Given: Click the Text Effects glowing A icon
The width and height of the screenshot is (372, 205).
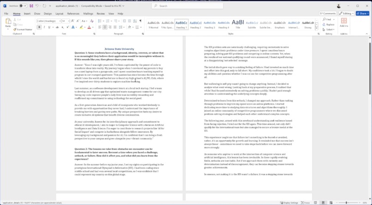Looking at the screenshot, I should [x=73, y=28].
